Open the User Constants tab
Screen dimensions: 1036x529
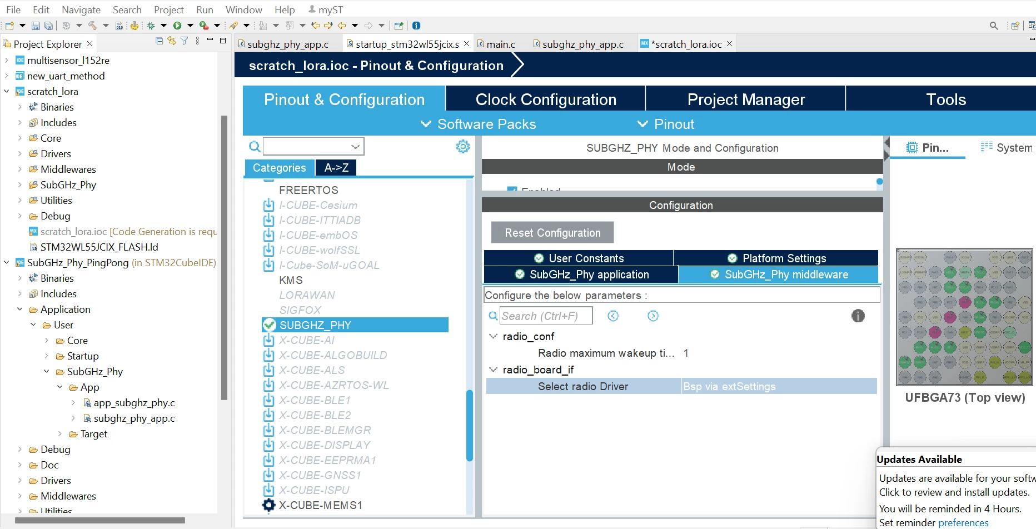(579, 258)
